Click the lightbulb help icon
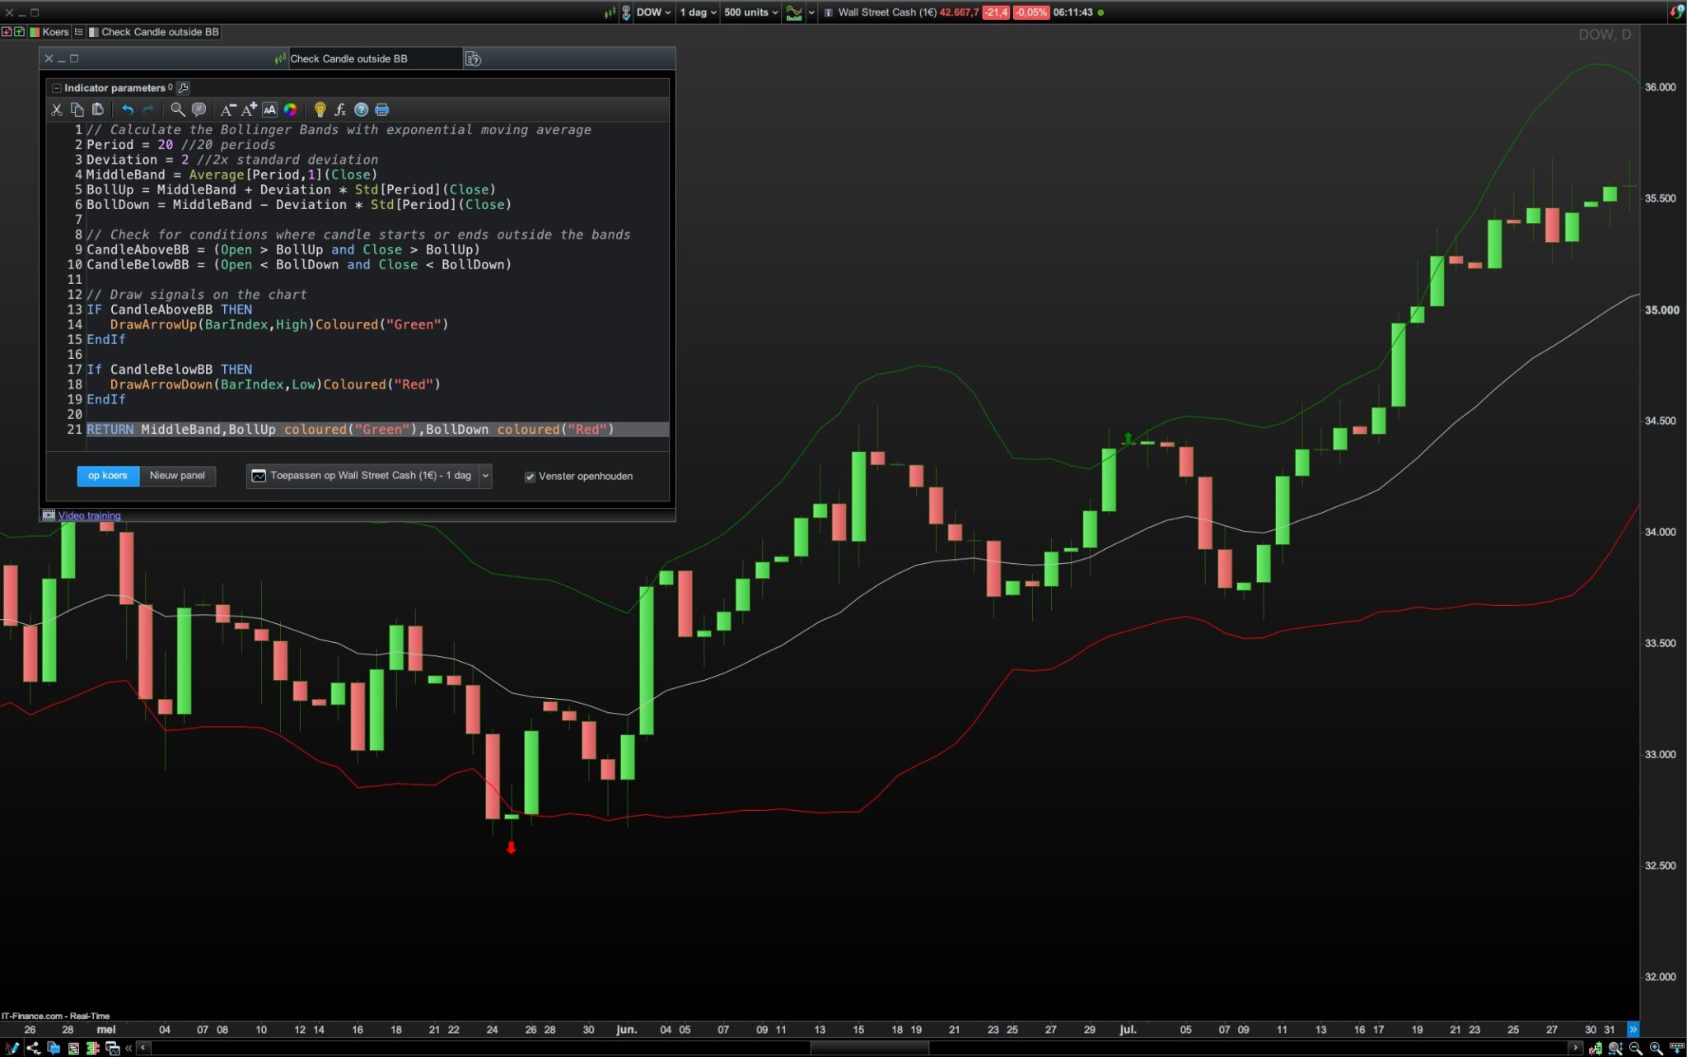The image size is (1687, 1057). pyautogui.click(x=320, y=109)
